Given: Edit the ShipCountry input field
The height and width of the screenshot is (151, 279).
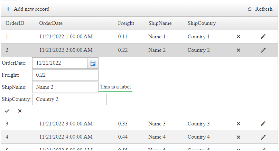Looking at the screenshot, I should tap(69, 99).
